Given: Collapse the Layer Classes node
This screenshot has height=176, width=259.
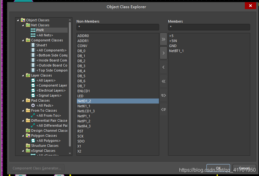Looking at the screenshot, I should coord(23,75).
